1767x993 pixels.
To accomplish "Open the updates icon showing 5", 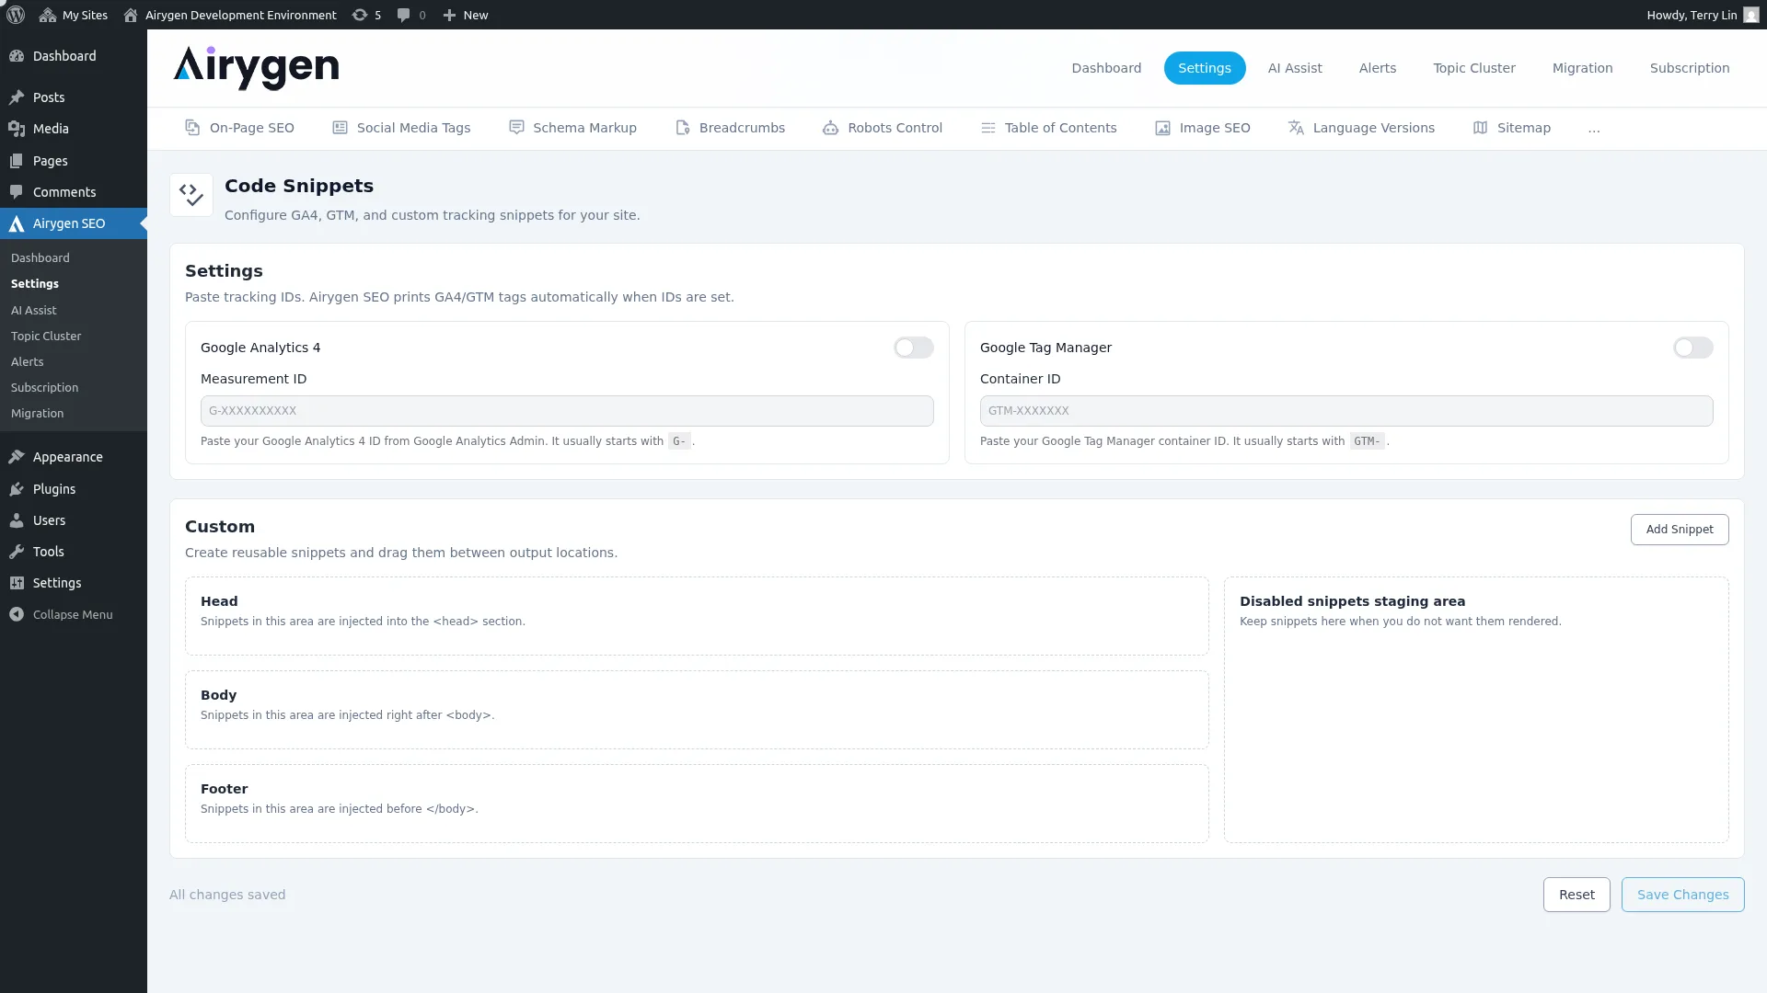I will click(x=359, y=15).
